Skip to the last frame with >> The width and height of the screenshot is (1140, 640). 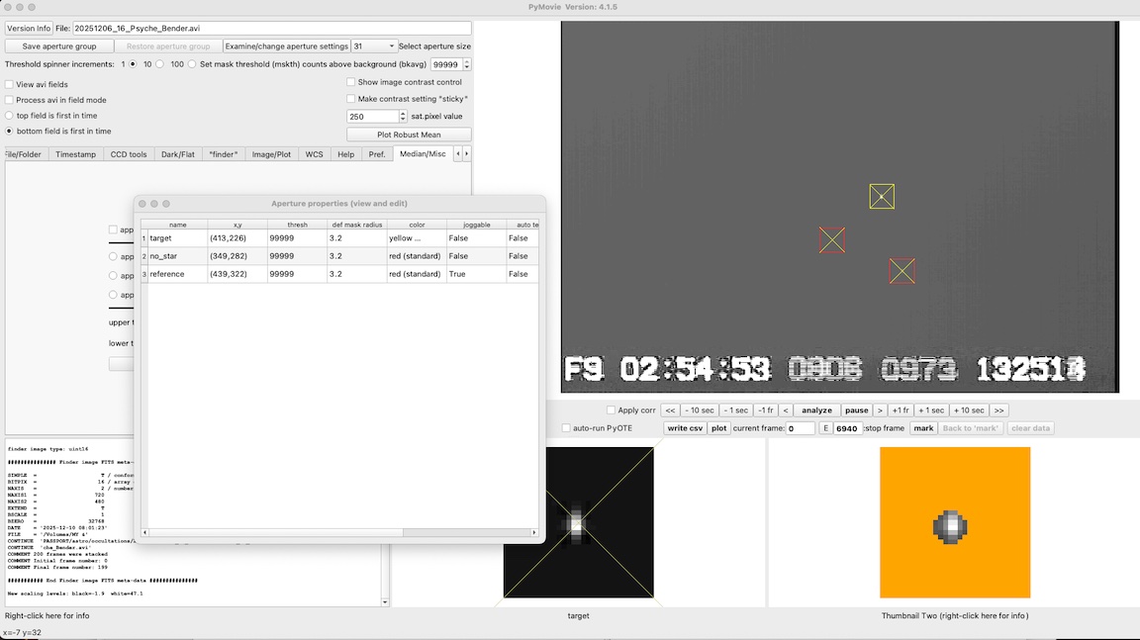[998, 411]
